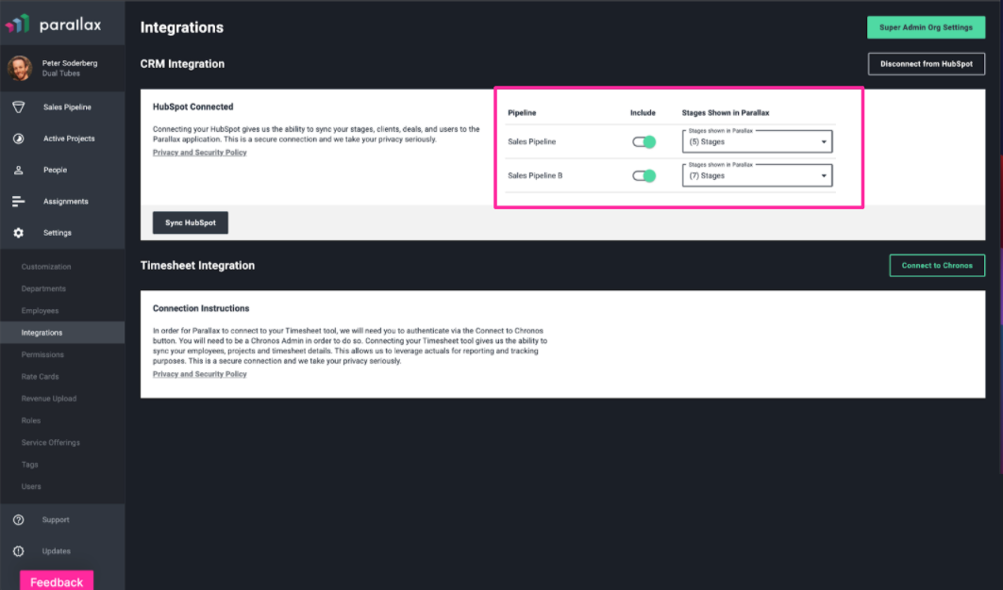Open Departments settings
This screenshot has width=1003, height=590.
(43, 289)
